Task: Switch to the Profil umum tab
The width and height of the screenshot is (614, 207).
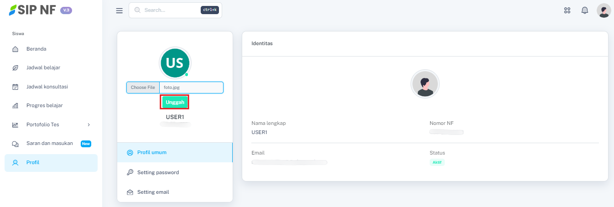Action: (151, 152)
